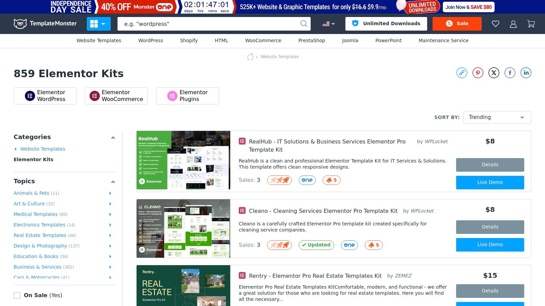Share on Pinterest icon
The width and height of the screenshot is (545, 306).
(x=478, y=73)
